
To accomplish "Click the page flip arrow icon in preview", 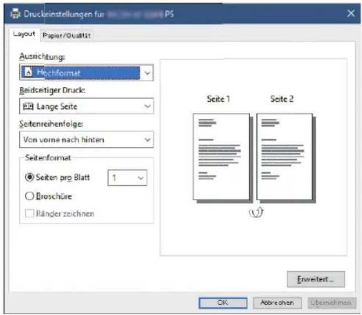I will click(x=256, y=212).
